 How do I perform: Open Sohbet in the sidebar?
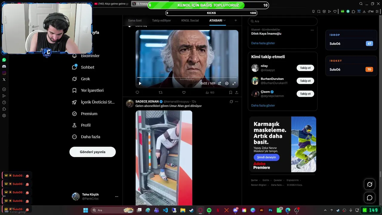83,67
